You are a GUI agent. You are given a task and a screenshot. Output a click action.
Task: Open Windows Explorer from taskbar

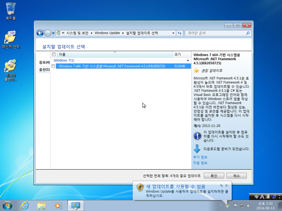[41, 206]
